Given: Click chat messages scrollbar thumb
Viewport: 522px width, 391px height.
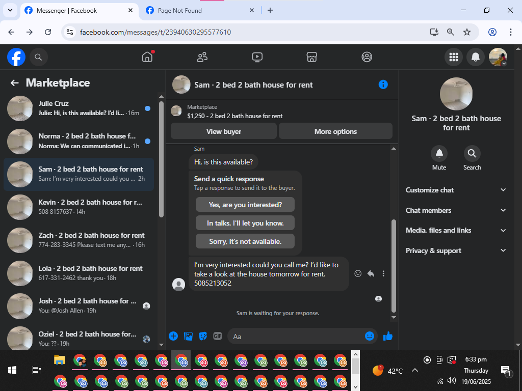Looking at the screenshot, I should pyautogui.click(x=394, y=265).
